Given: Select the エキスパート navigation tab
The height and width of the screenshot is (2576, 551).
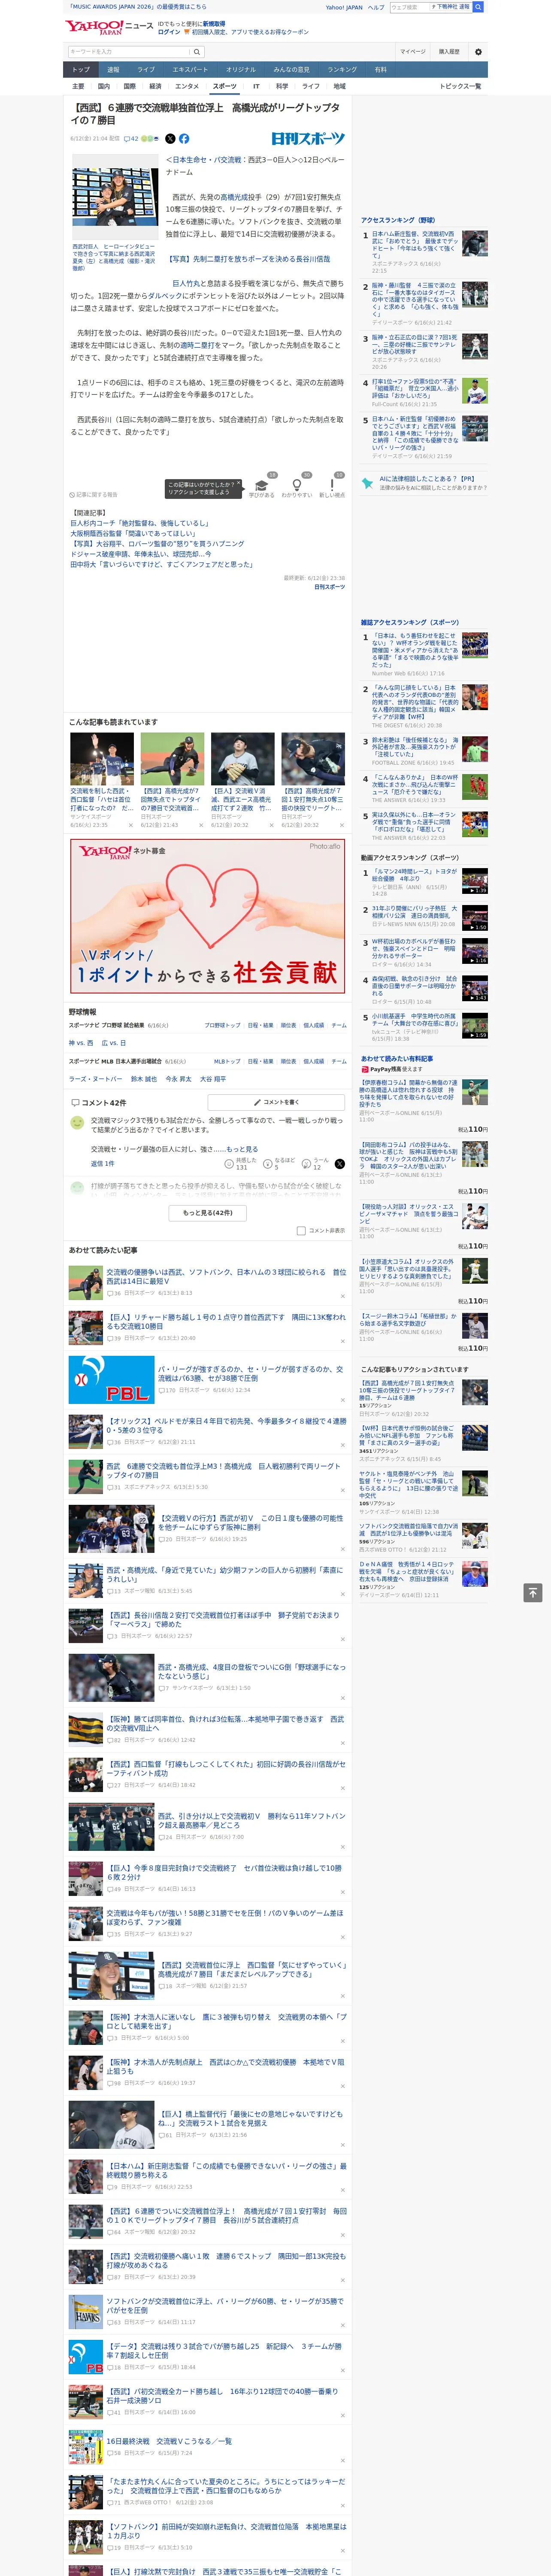Looking at the screenshot, I should coord(190,70).
